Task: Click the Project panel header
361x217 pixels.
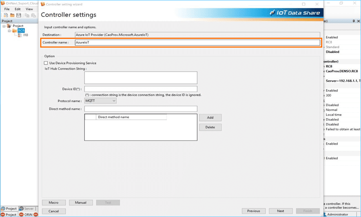Action: (19, 21)
